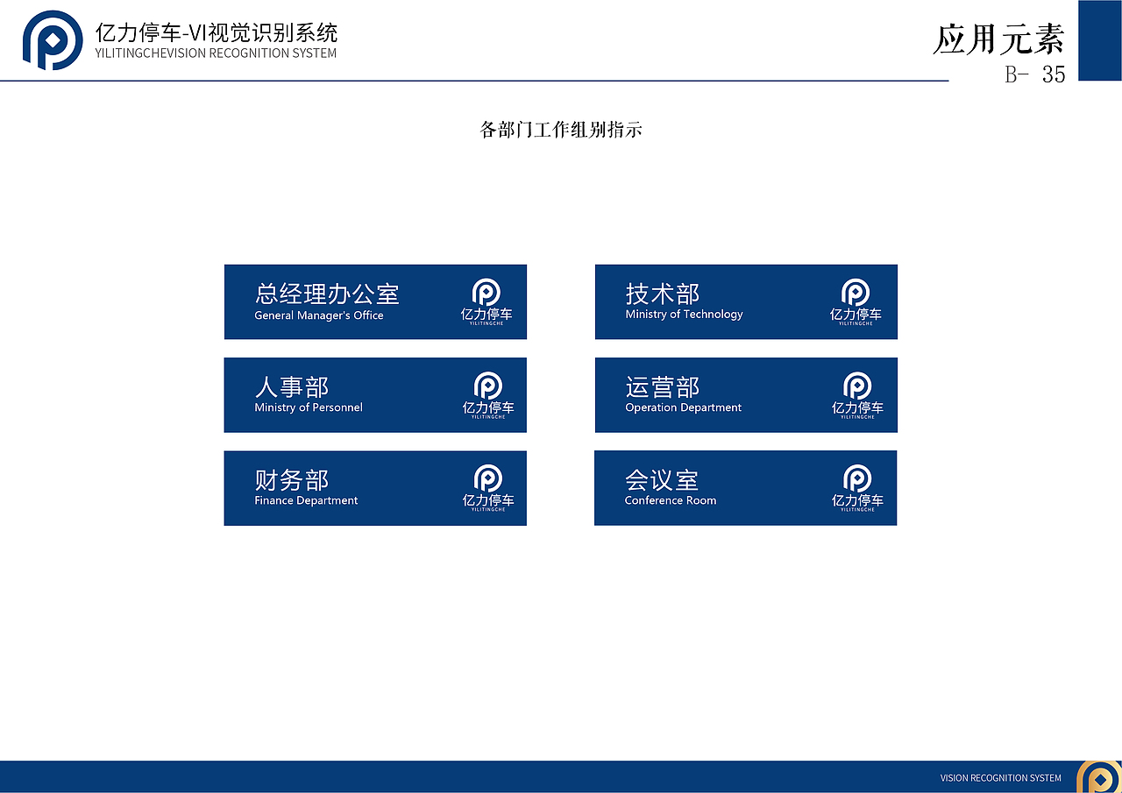Click the blue P logo in the header
The height and width of the screenshot is (793, 1122).
click(x=53, y=40)
